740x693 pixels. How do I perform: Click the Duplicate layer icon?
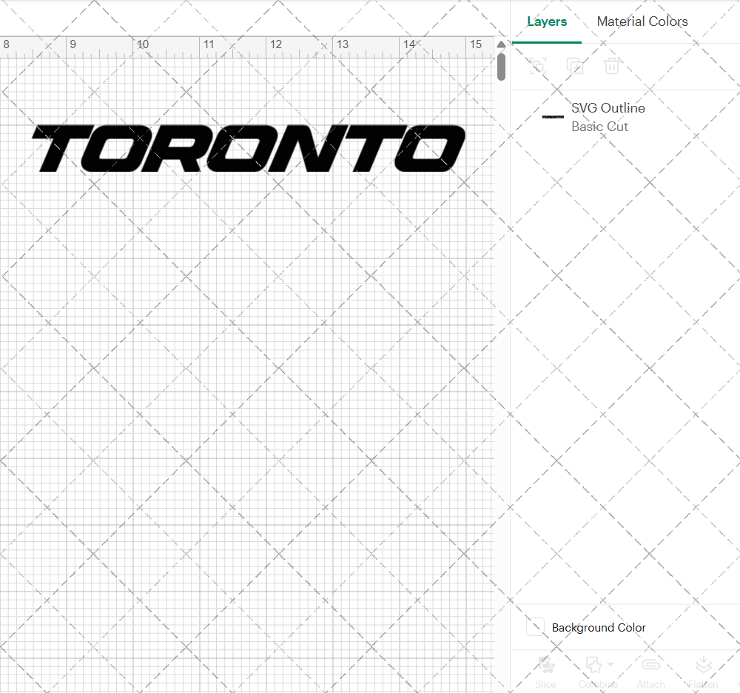coord(575,66)
